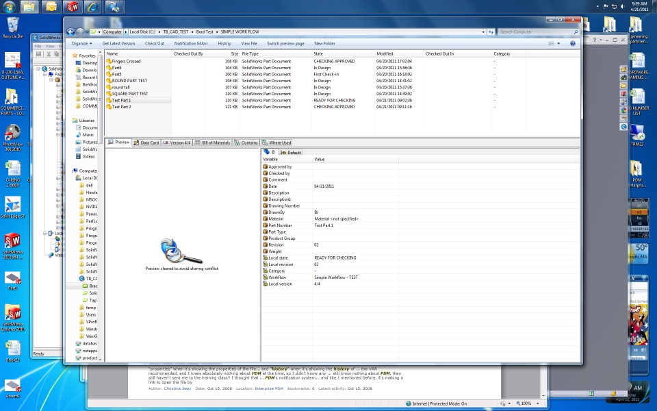Click the Forward arrow in Explorer window

(79, 32)
